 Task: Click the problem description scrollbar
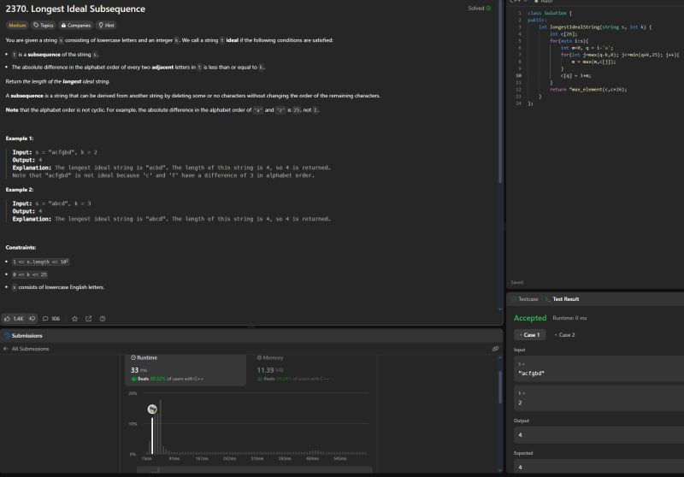[500, 91]
